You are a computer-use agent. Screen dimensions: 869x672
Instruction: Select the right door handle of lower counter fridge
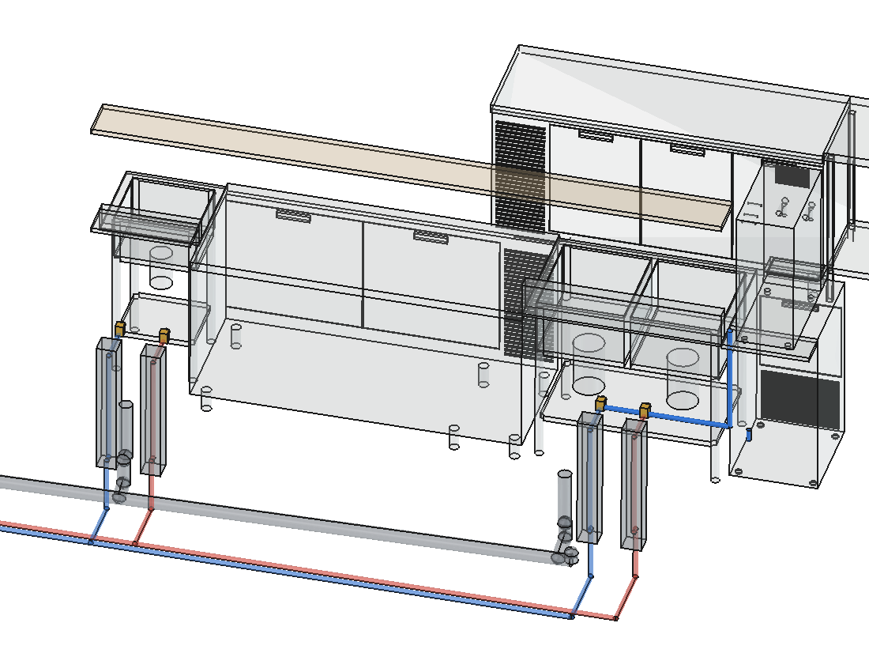coord(431,237)
